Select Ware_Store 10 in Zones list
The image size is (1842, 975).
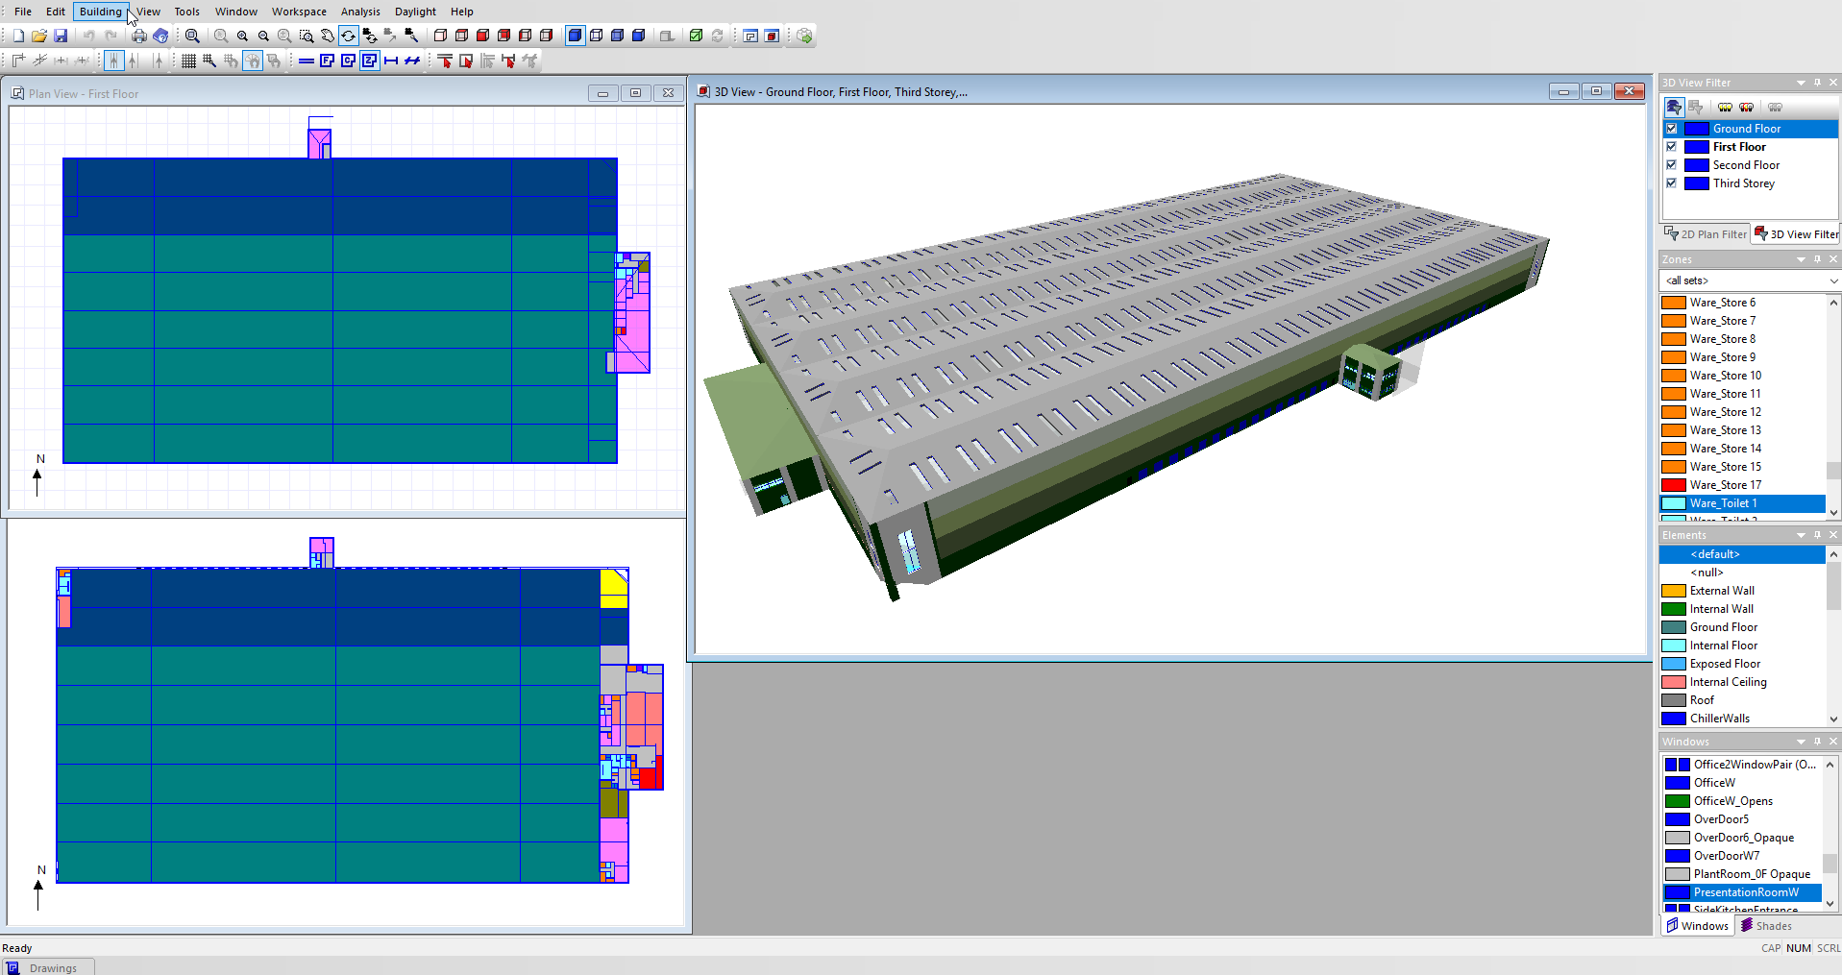coord(1743,376)
